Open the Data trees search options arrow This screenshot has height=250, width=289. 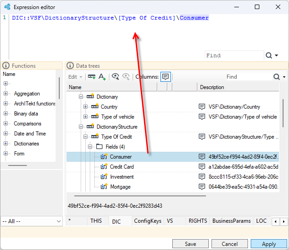(284, 77)
